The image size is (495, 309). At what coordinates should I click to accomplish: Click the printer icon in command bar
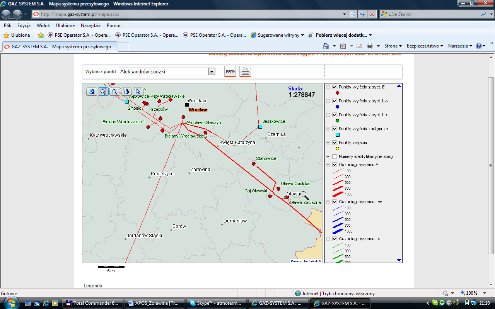370,46
